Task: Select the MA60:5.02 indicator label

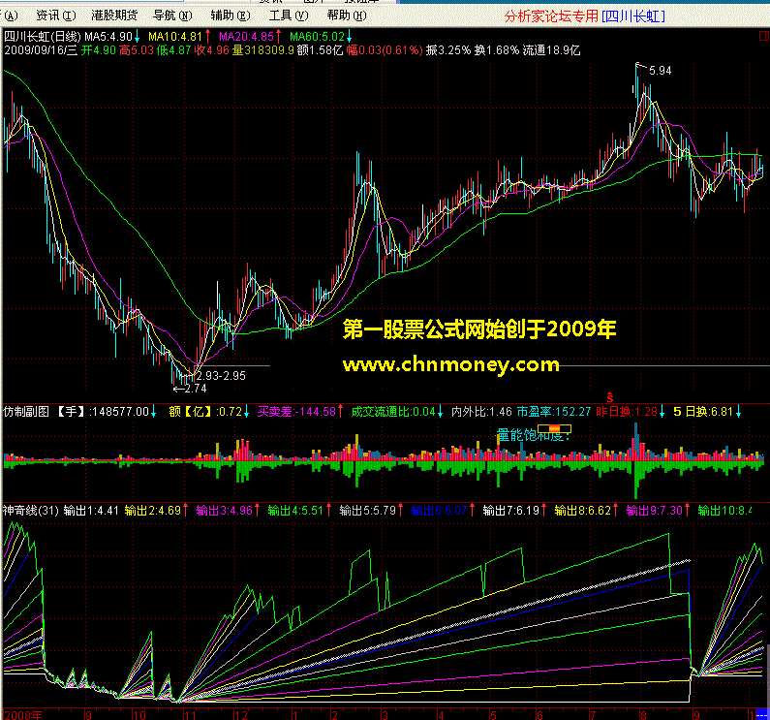Action: click(317, 37)
